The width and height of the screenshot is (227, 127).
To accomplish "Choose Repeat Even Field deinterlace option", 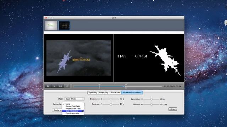I will pos(73,109).
